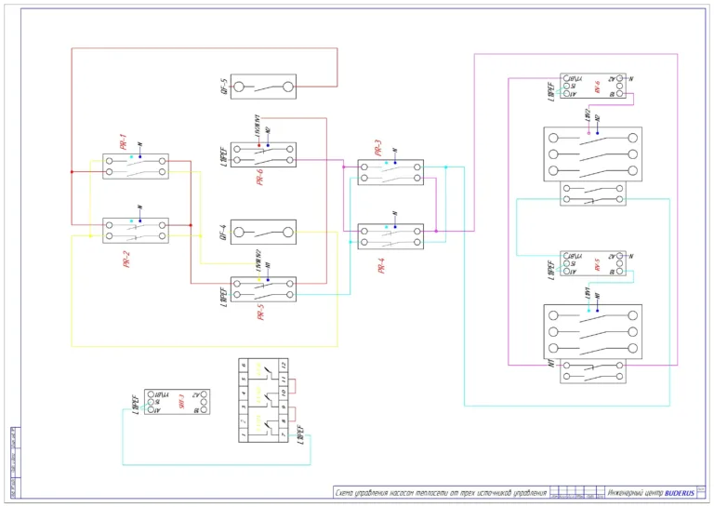Click the QF-5 breaker symbol
Screen dimensions: 714x507
[x=263, y=87]
